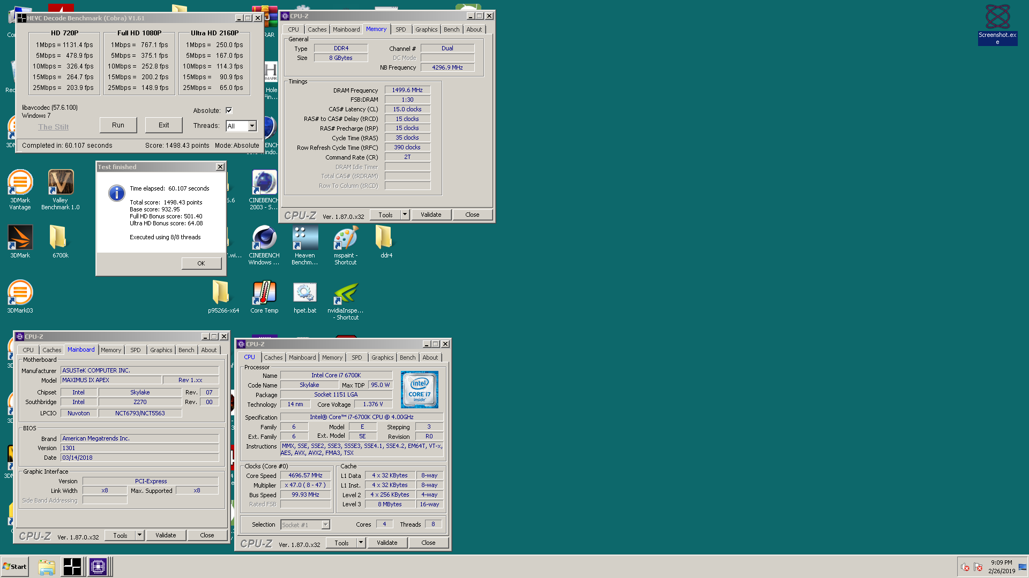This screenshot has height=578, width=1029.
Task: Click the Score: 1498.43 points status text
Action: pyautogui.click(x=177, y=146)
